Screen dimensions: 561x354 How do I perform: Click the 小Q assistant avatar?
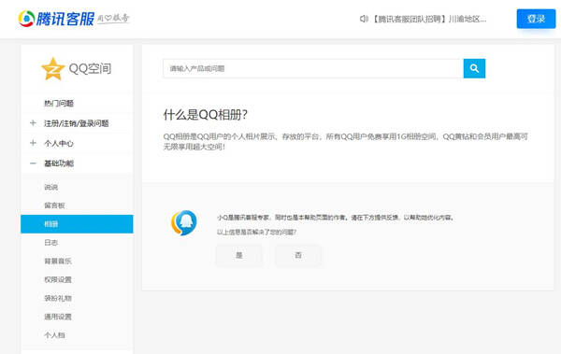[184, 223]
